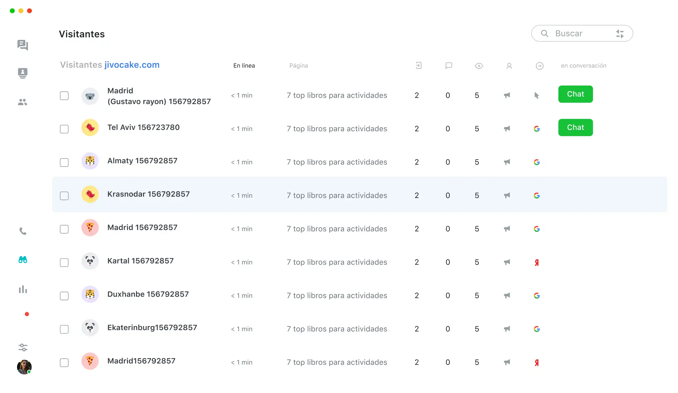The image size is (678, 393).
Task: Open the operator profile avatar
Action: tap(24, 367)
